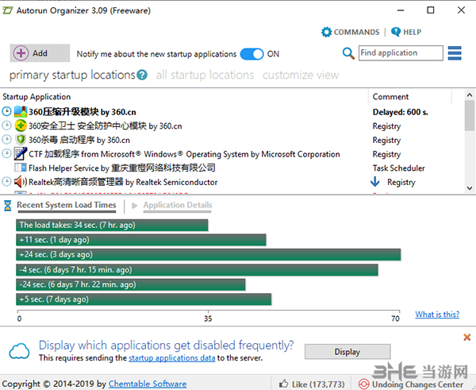This screenshot has height=390, width=476.
Task: Click the Display button
Action: [347, 352]
